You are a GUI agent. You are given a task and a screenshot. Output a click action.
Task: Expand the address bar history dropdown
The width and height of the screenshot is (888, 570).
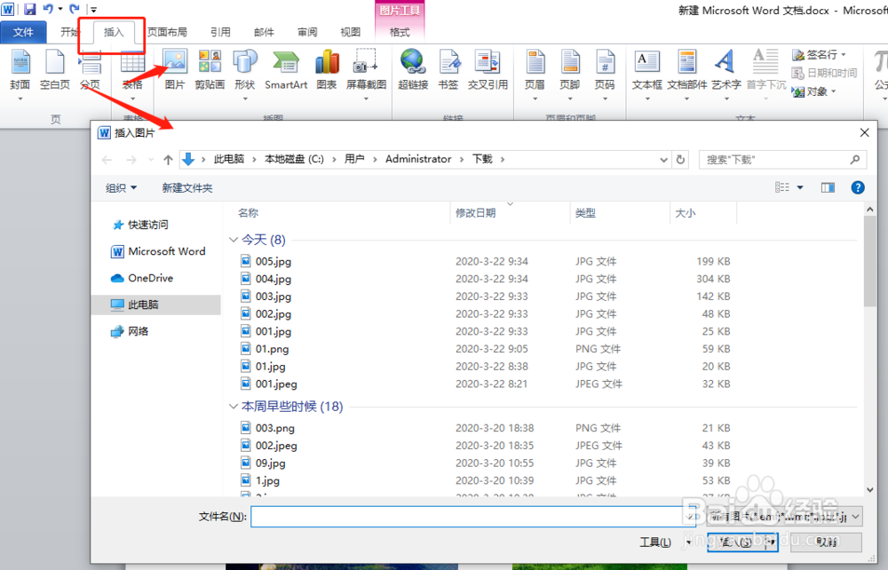663,160
